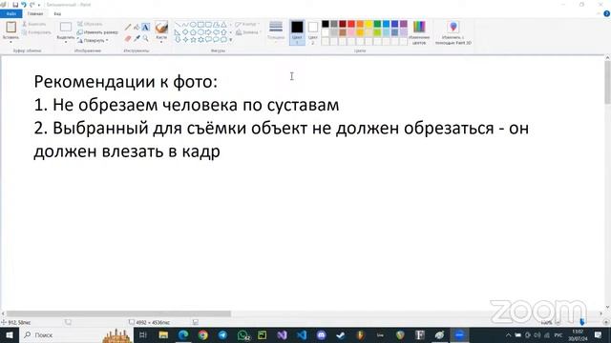Click the line '1. Не обрезаем человека по суставам'

coord(187,106)
